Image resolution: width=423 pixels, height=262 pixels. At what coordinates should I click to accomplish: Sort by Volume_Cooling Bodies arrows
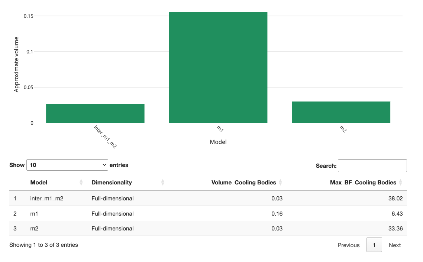[280, 182]
